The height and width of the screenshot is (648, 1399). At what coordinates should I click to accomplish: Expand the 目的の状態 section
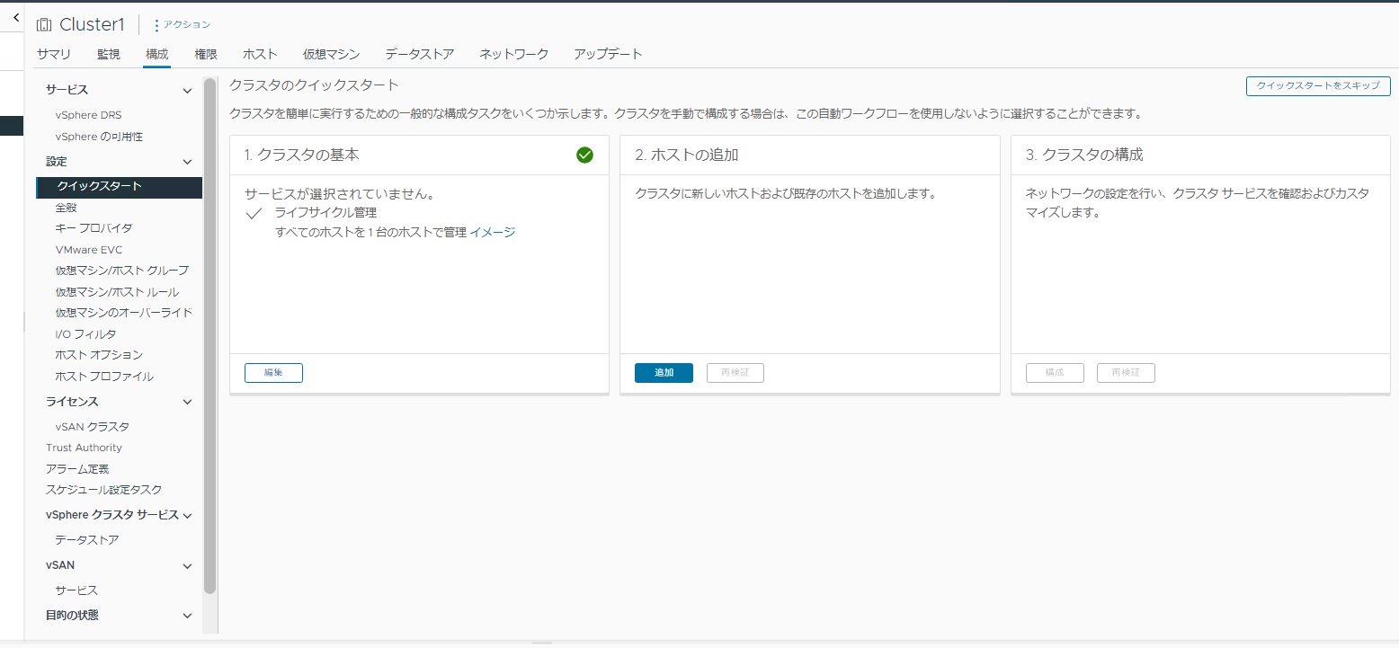point(187,615)
